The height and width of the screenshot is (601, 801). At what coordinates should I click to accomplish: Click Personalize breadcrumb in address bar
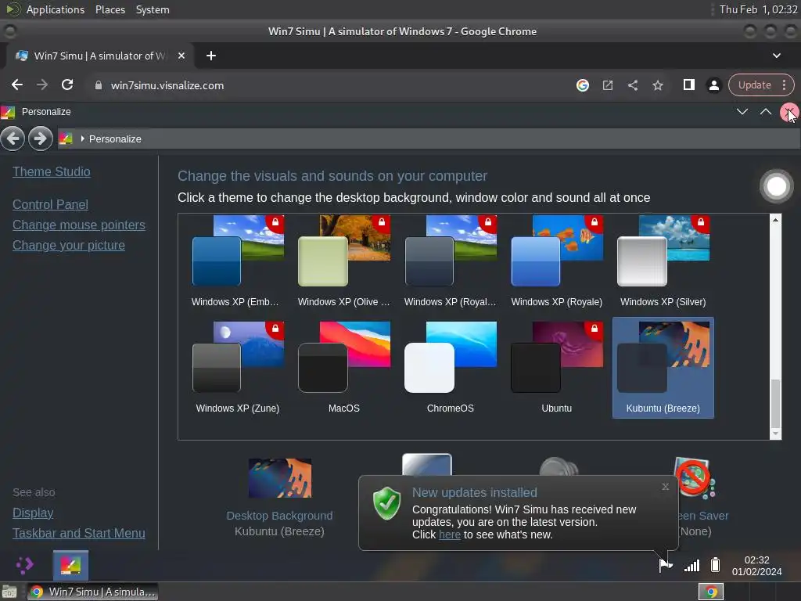115,139
